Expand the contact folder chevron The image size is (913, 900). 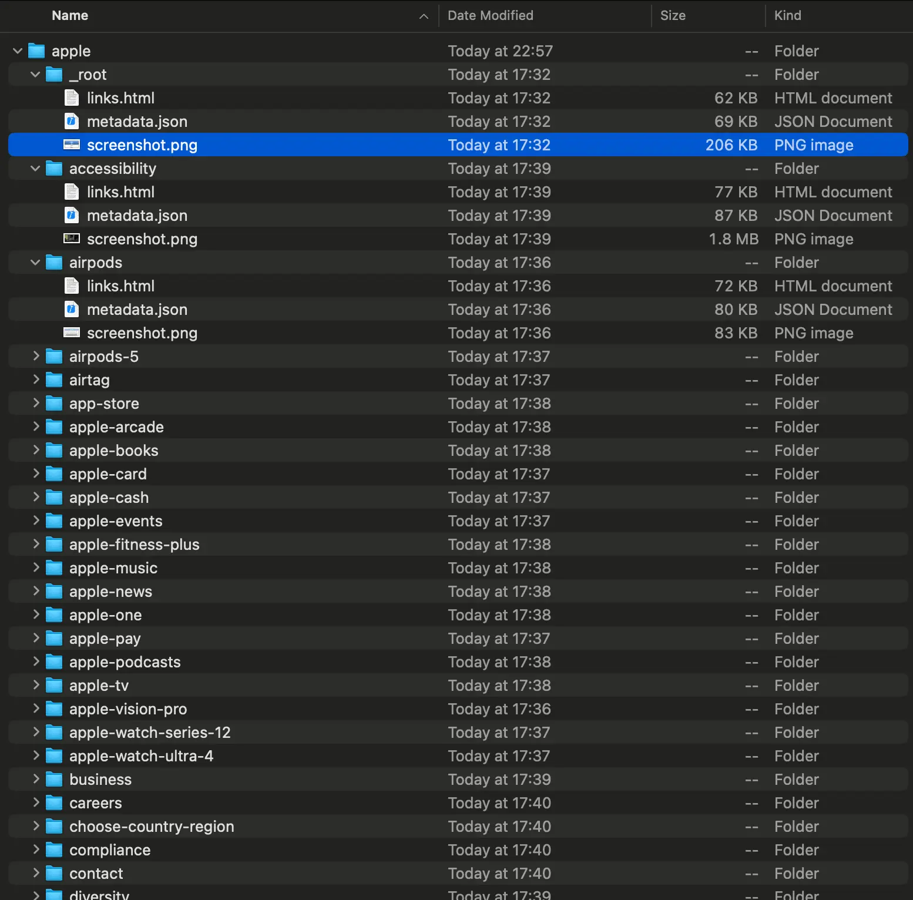click(x=36, y=873)
